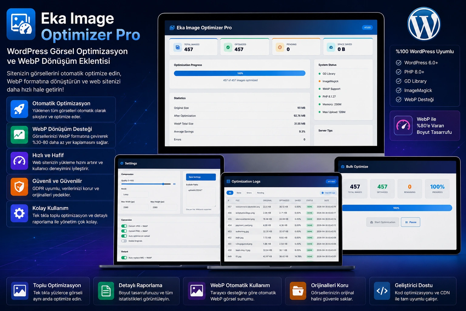Viewport: 466px width, 311px height.
Task: Adjust the Quality slider set to 80
Action: click(x=163, y=184)
